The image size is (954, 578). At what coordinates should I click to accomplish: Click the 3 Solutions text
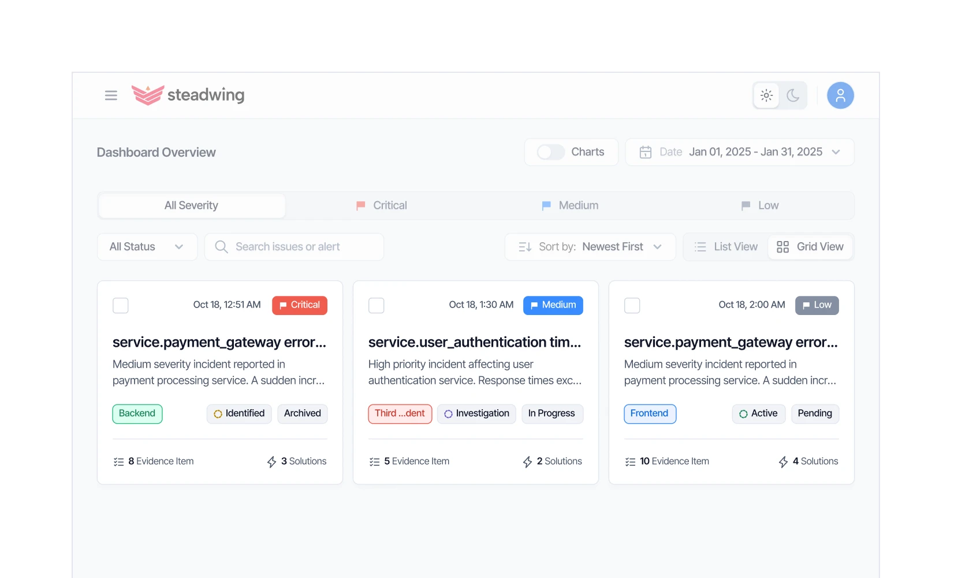[x=304, y=461]
